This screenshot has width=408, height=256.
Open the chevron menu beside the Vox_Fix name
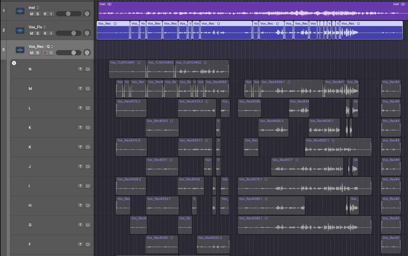(45, 27)
